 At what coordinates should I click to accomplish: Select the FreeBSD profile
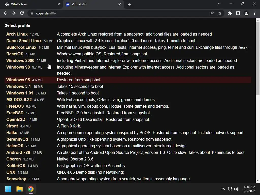15,113
